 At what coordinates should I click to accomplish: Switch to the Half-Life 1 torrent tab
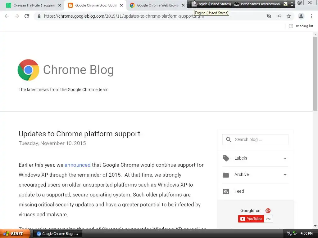click(x=34, y=5)
